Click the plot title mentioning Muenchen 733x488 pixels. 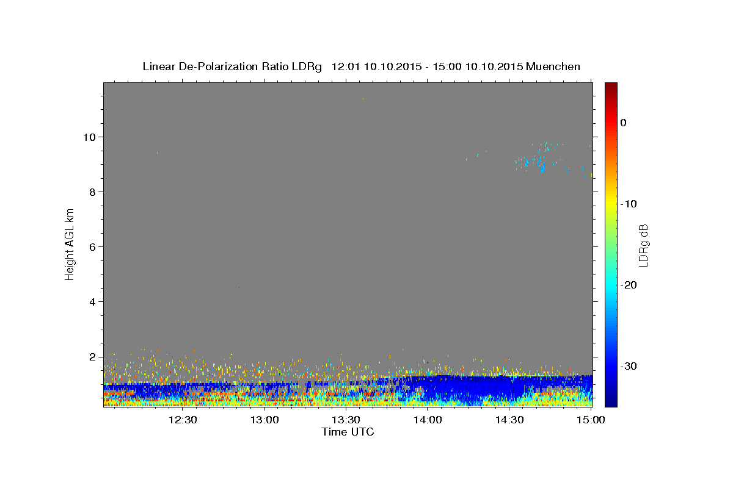(361, 66)
